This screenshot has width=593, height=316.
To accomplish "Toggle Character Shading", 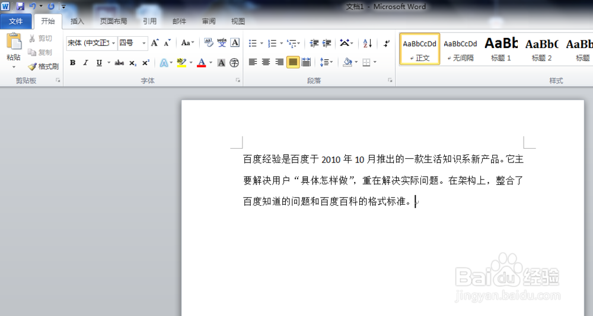I will coord(221,63).
